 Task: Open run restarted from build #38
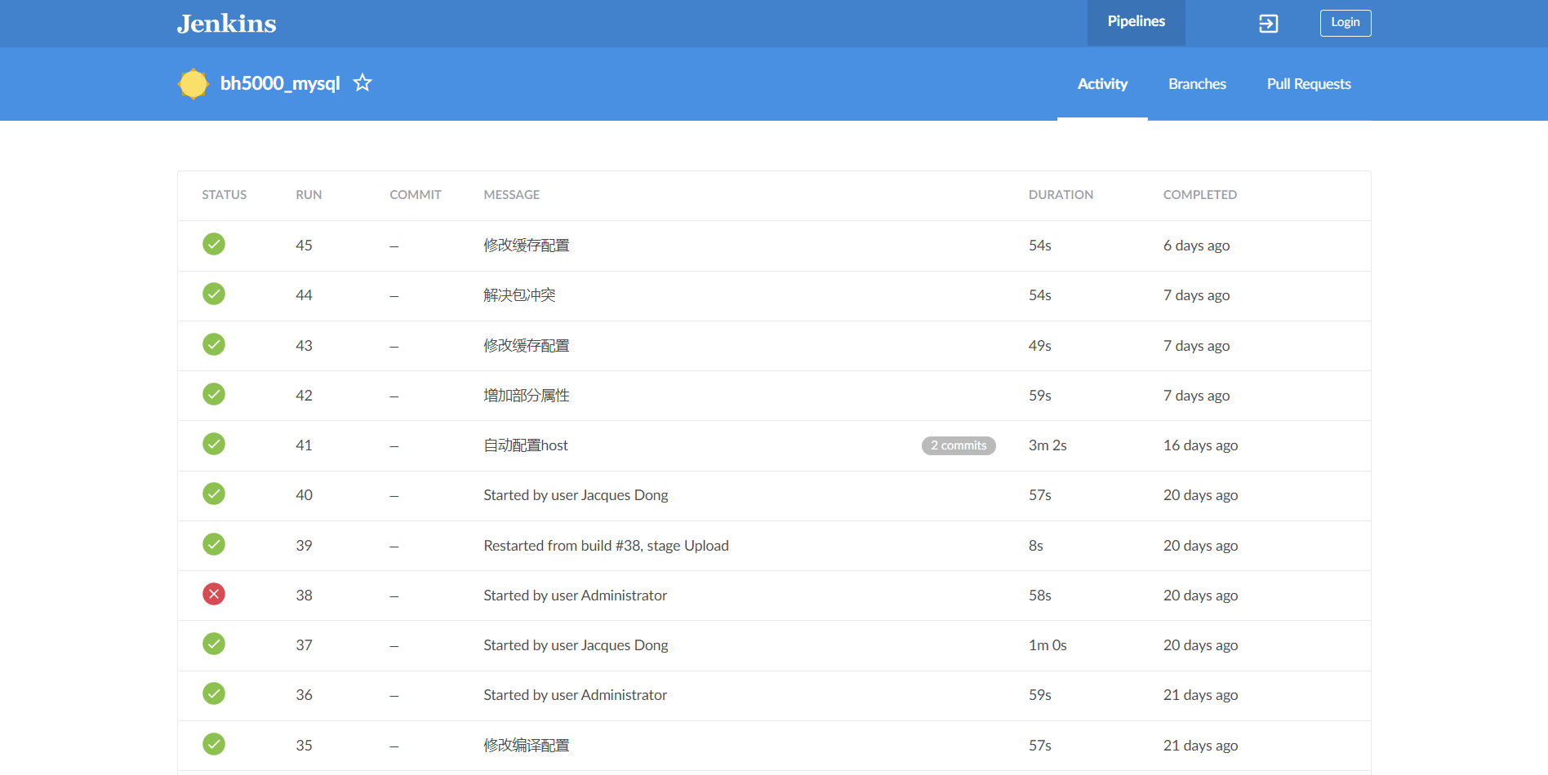pos(606,546)
